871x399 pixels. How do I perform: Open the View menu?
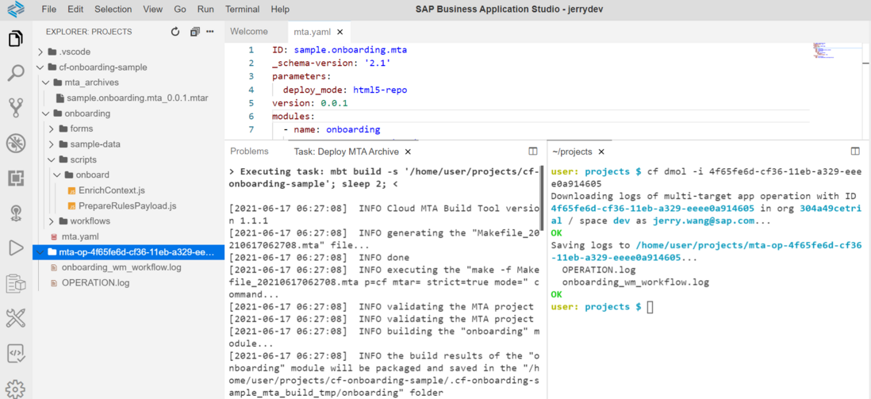[x=153, y=9]
